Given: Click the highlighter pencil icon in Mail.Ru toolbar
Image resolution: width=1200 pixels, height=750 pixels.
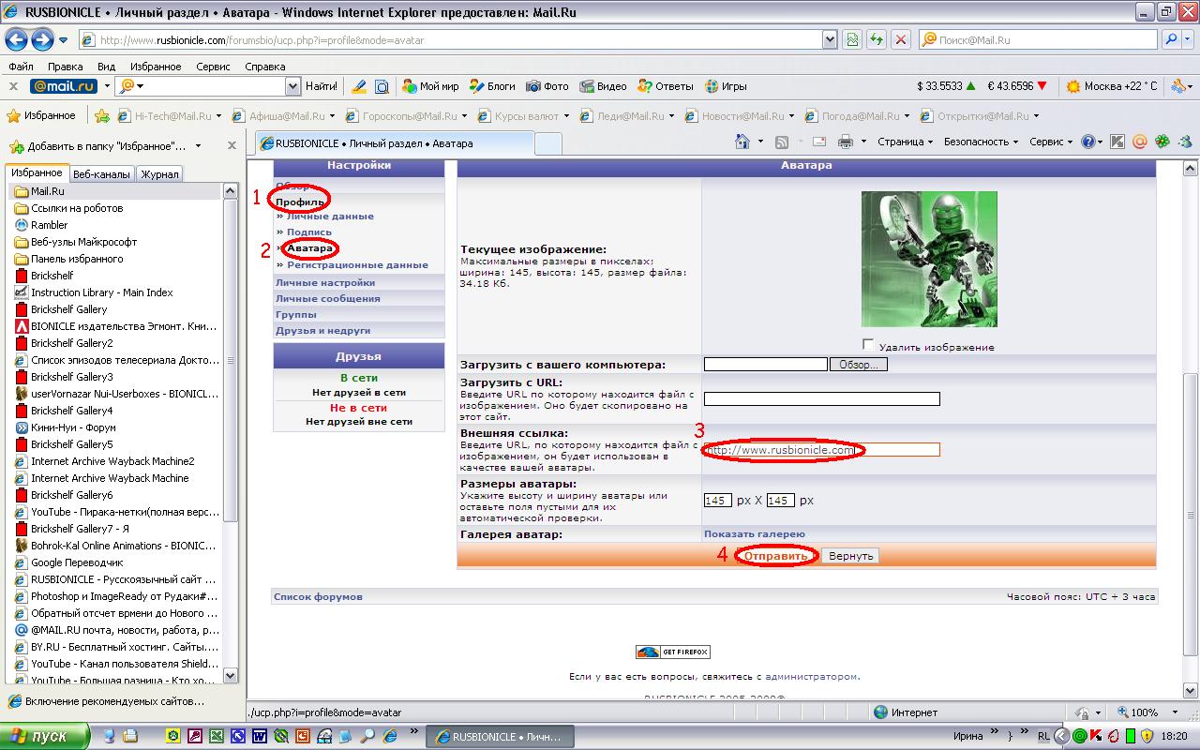Looking at the screenshot, I should (x=358, y=86).
